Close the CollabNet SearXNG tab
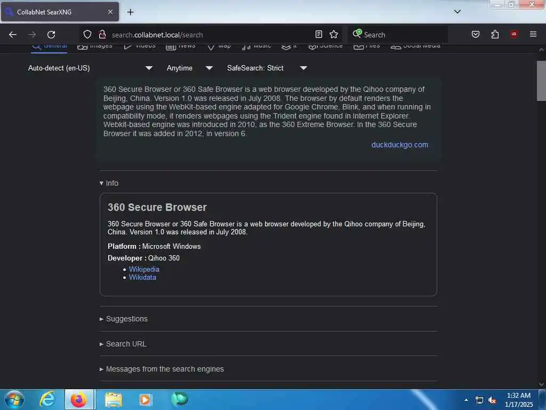Image resolution: width=546 pixels, height=410 pixels. point(110,12)
